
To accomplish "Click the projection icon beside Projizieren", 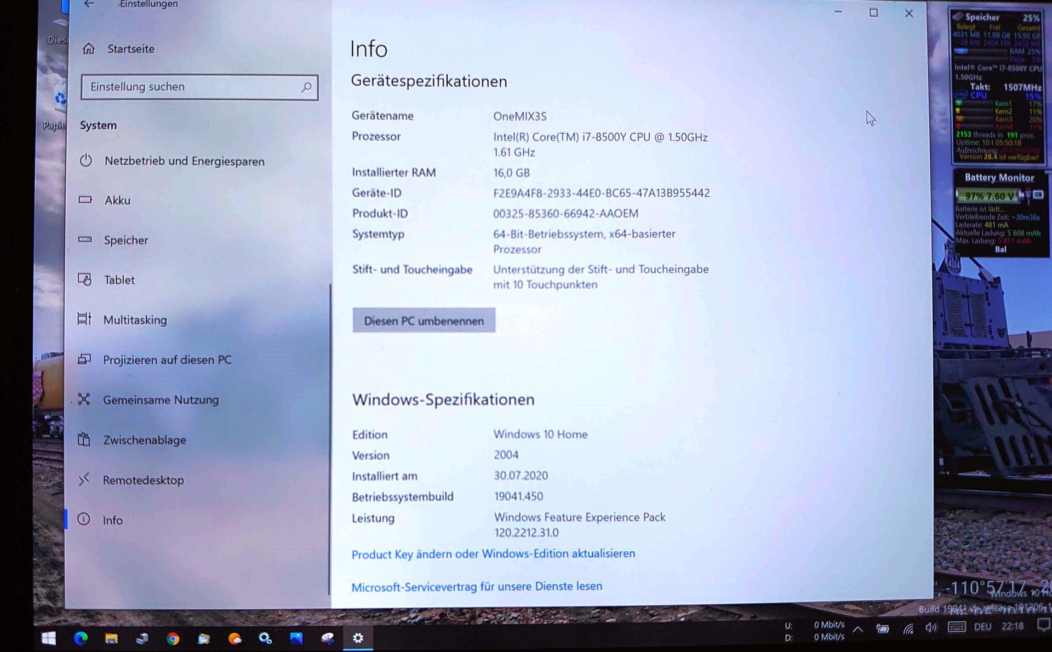I will click(x=84, y=359).
